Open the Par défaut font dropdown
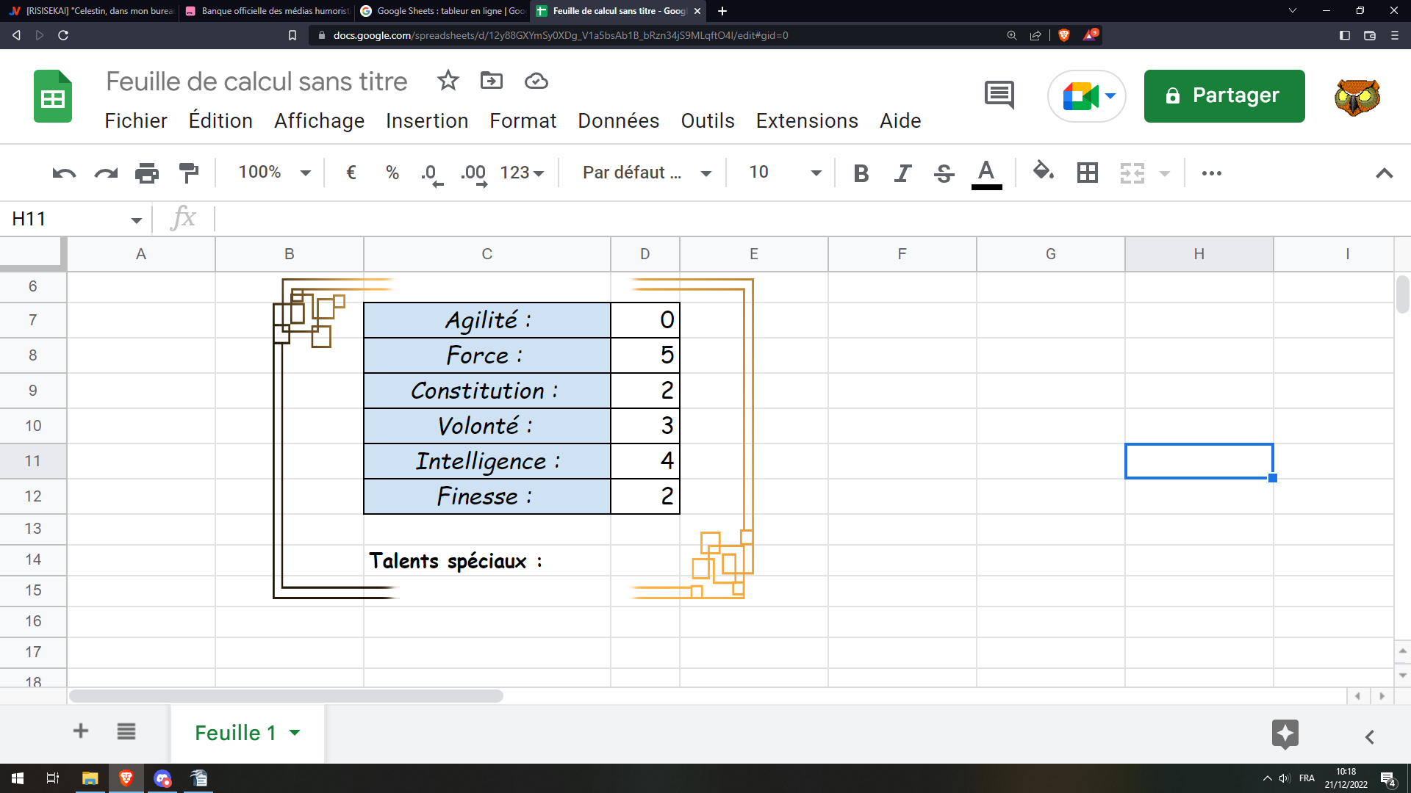1411x793 pixels. [646, 173]
